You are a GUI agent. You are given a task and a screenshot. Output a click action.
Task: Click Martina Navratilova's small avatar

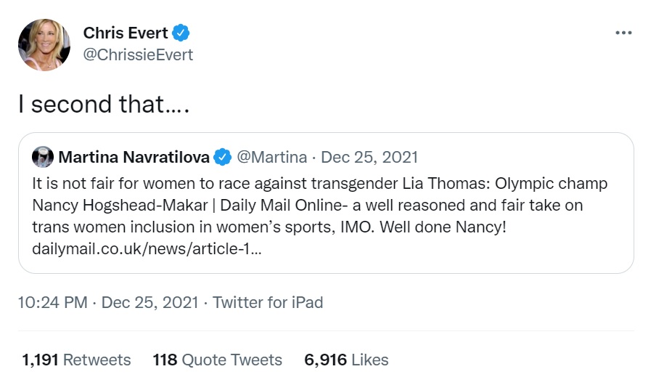click(x=42, y=157)
